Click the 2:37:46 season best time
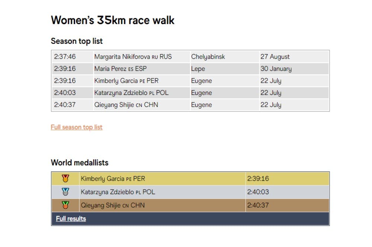Screen dimensions: 372x247 [65, 57]
